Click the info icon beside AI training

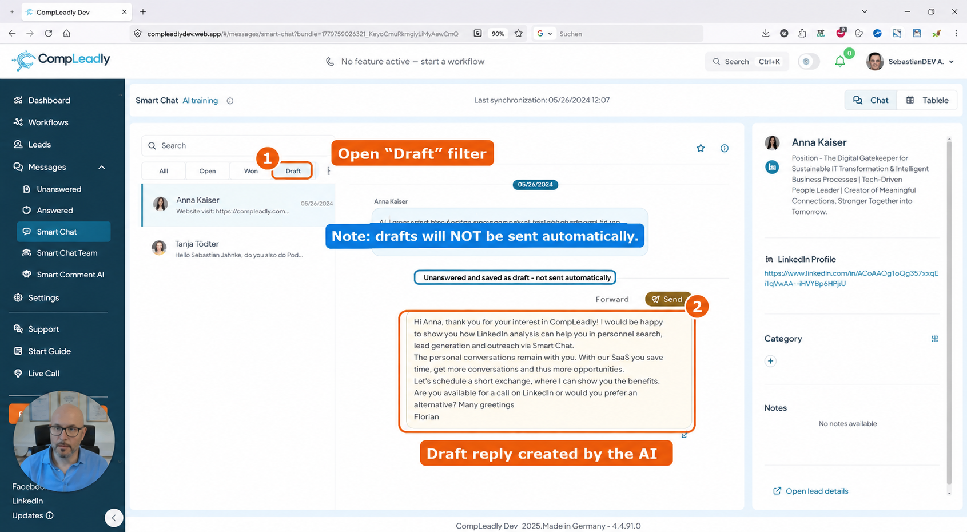point(230,101)
